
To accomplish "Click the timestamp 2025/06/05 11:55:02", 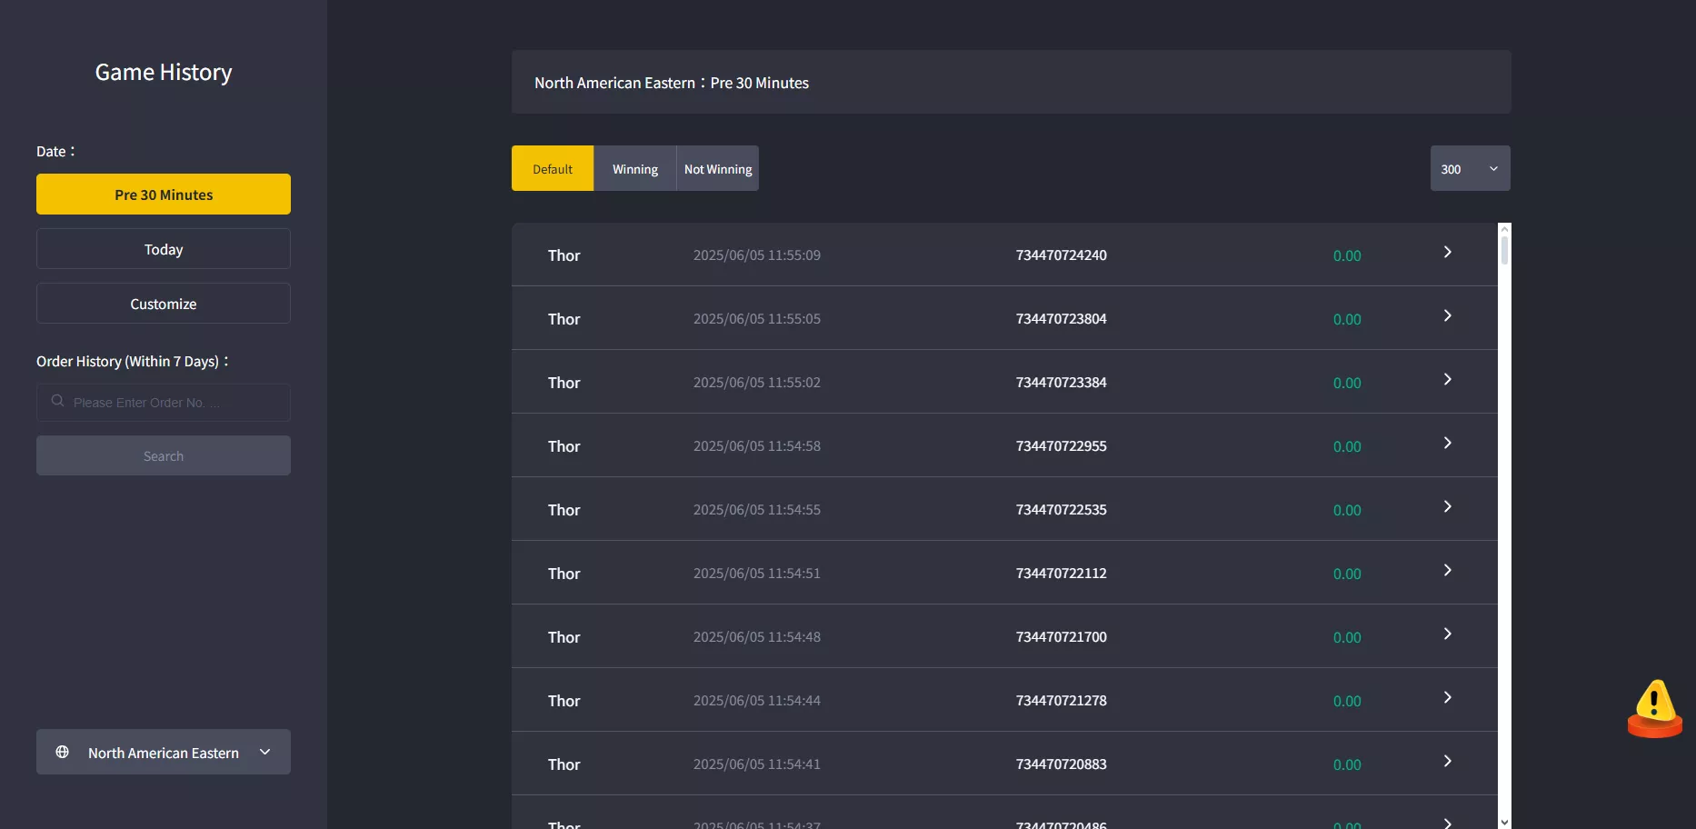I will pos(757,383).
